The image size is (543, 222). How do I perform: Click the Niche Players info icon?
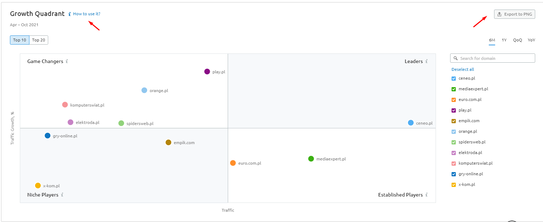point(62,195)
